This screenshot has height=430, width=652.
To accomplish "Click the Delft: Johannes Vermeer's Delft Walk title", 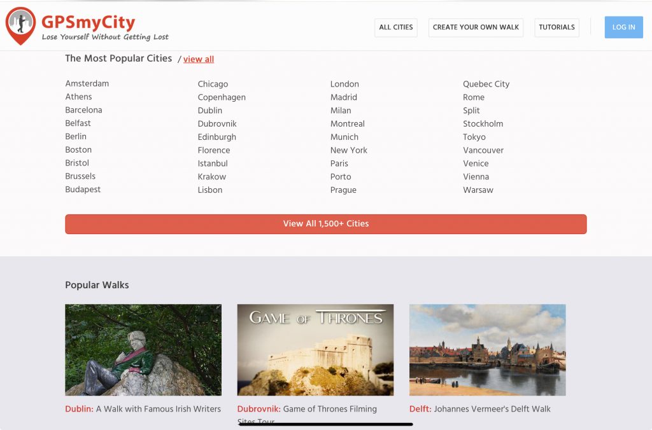I will click(479, 409).
